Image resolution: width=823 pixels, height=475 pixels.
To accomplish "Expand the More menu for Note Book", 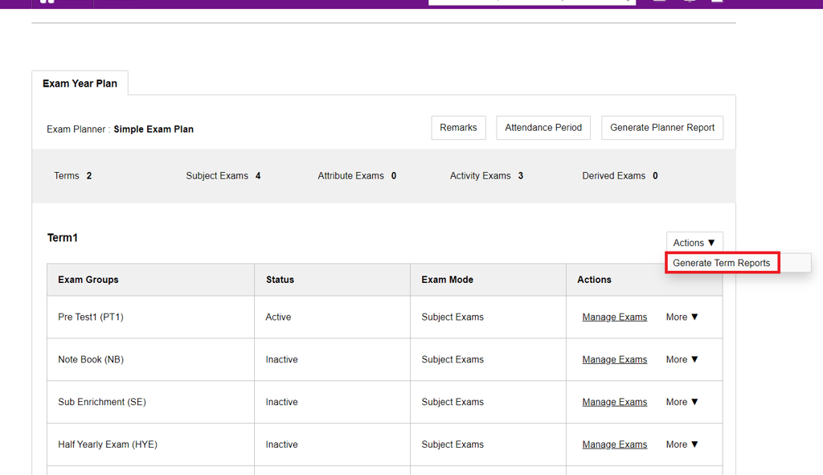I will coord(682,360).
